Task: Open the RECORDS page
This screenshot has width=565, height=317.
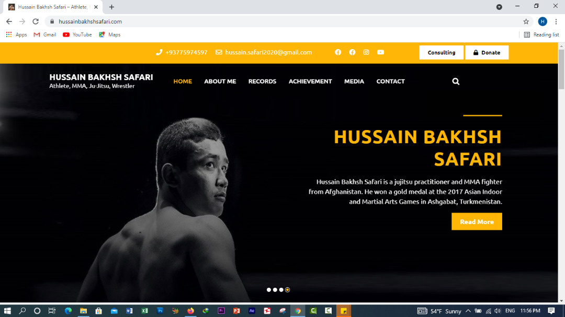Action: pyautogui.click(x=262, y=81)
